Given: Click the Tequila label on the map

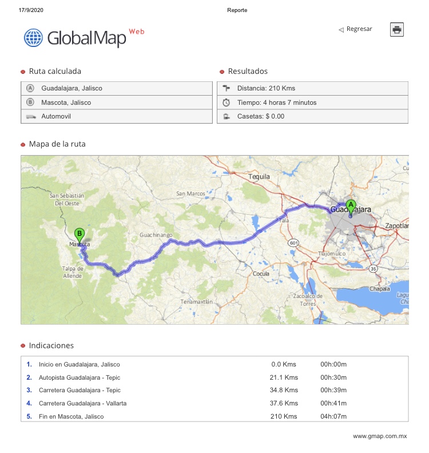Looking at the screenshot, I should 259,177.
